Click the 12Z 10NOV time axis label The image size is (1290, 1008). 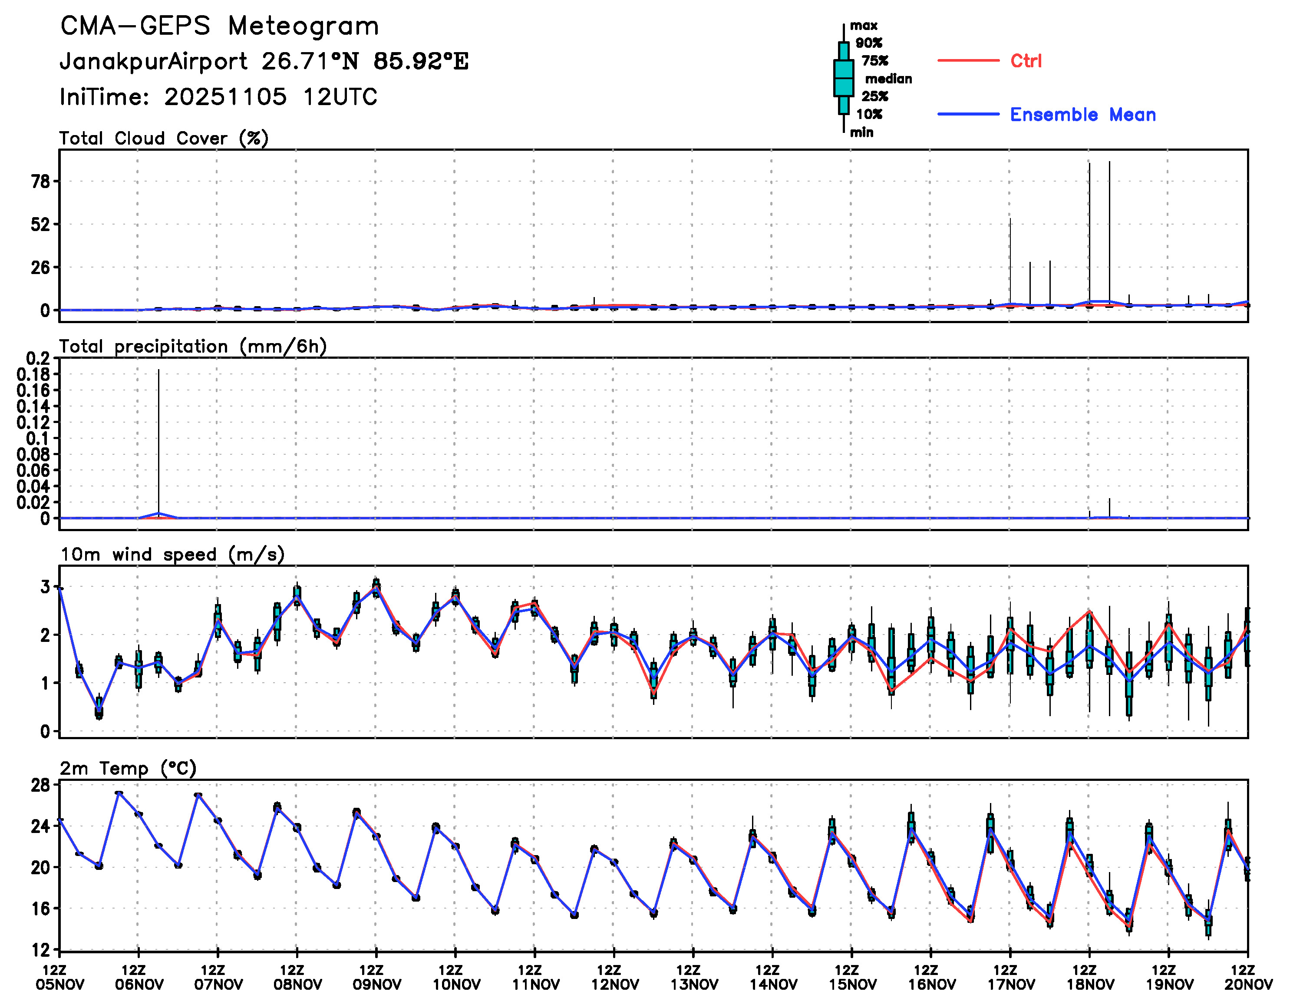455,977
